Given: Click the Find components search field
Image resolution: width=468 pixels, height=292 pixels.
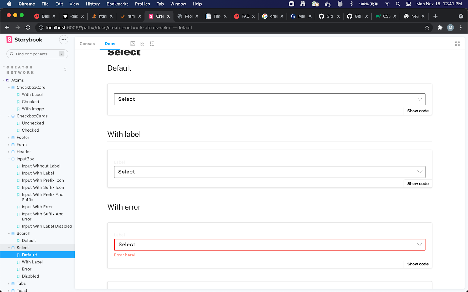Looking at the screenshot, I should tap(37, 54).
